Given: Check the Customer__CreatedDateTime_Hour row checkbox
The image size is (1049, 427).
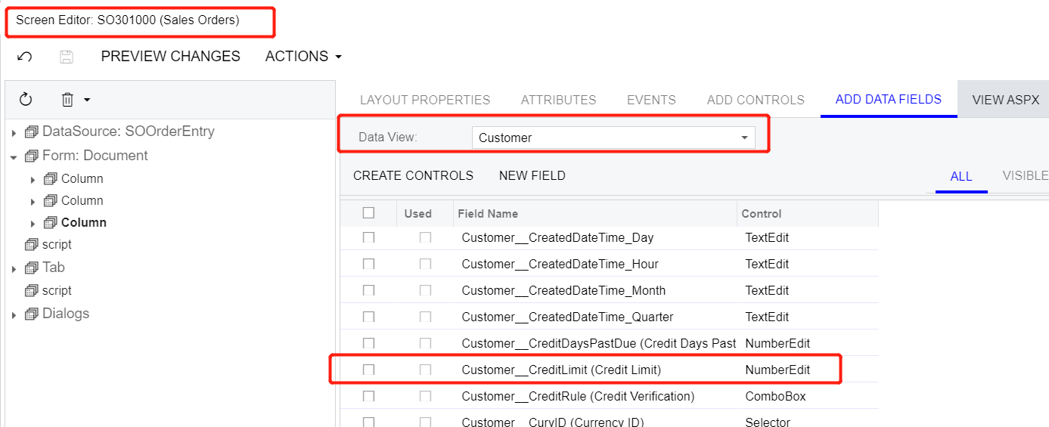Looking at the screenshot, I should [x=368, y=264].
